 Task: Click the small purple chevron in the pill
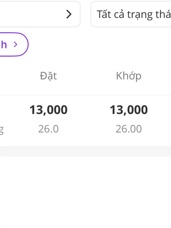[x=16, y=44]
